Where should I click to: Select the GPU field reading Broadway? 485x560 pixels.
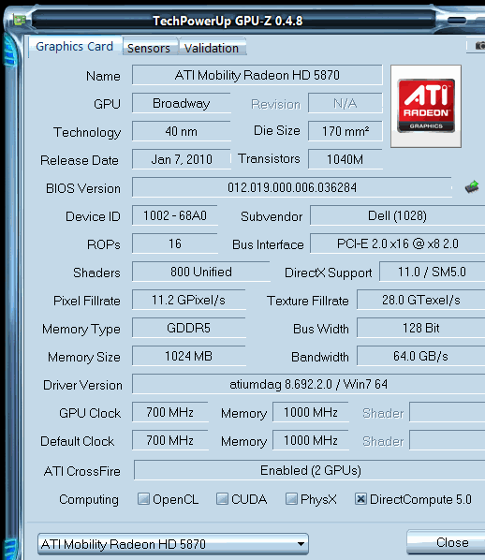click(182, 103)
